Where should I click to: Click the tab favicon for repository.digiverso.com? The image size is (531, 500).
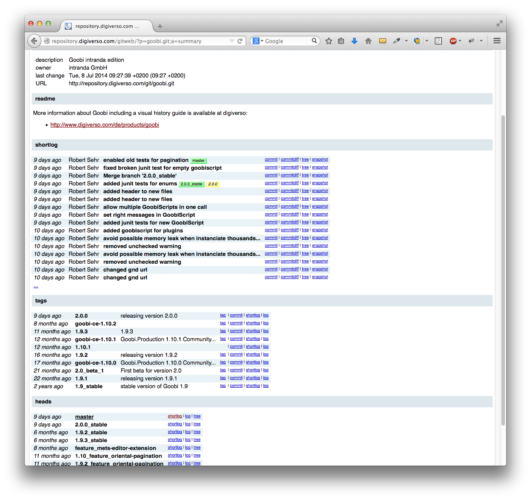[68, 26]
